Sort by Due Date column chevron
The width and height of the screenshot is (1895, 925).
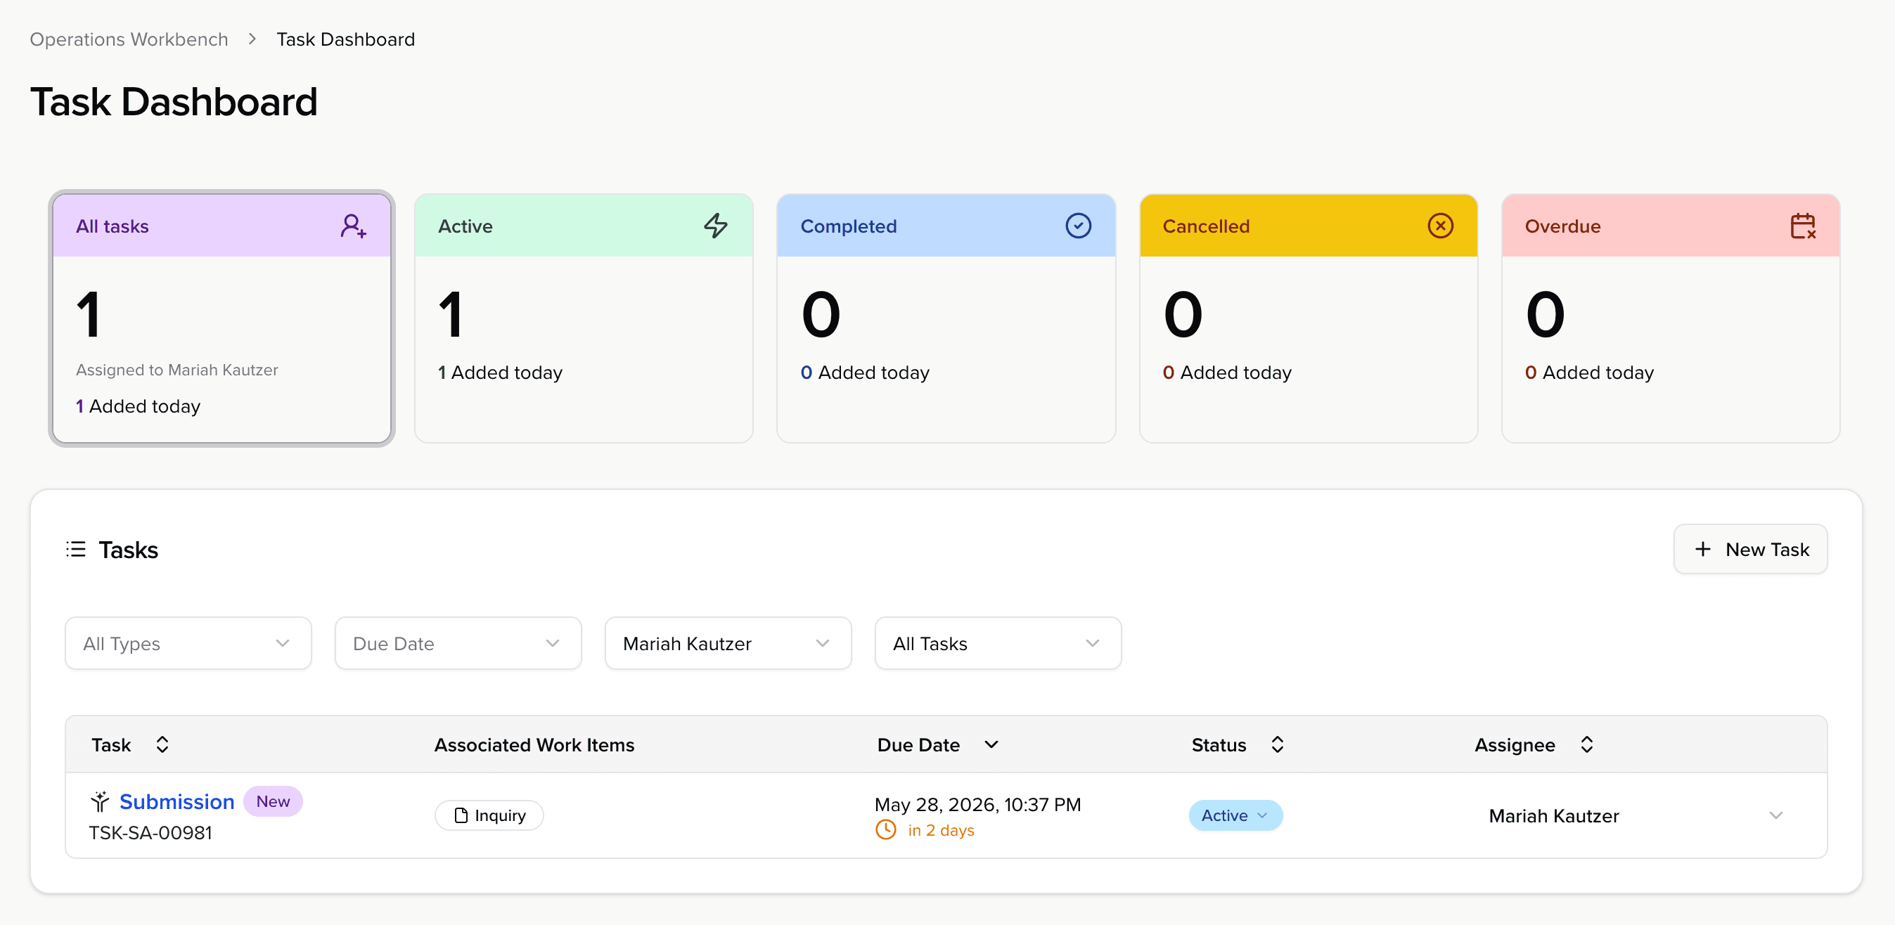tap(991, 745)
